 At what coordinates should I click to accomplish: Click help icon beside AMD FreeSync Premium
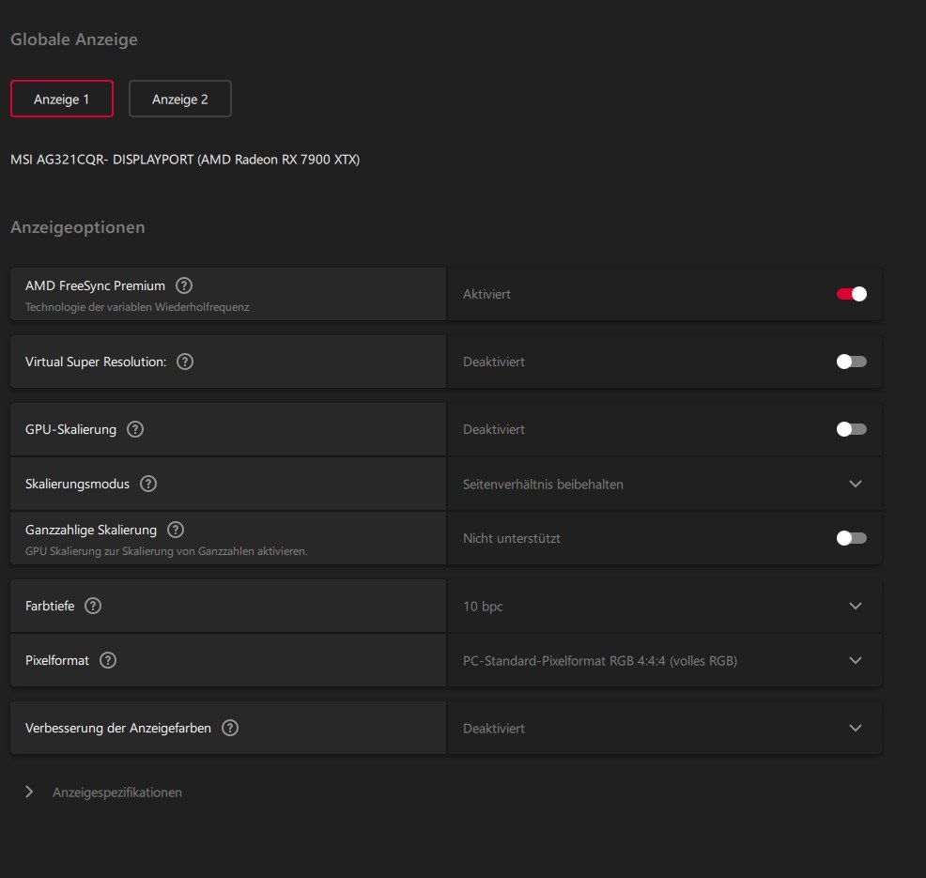coord(184,285)
